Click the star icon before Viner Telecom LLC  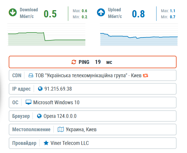click(x=46, y=143)
